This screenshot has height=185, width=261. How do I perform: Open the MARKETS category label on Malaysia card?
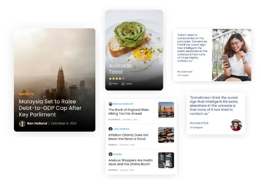point(26,94)
